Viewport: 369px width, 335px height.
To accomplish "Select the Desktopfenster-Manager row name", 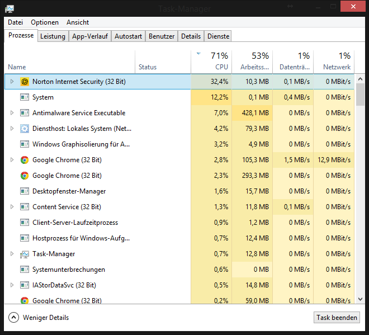I will (x=69, y=191).
